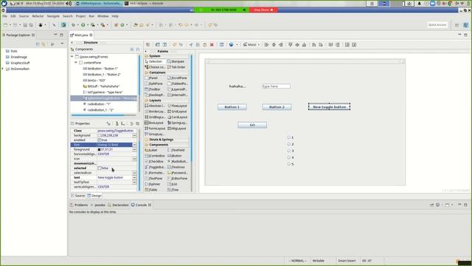Select radio button 4 on the design canvas
Image resolution: width=472 pixels, height=266 pixels.
288,157
